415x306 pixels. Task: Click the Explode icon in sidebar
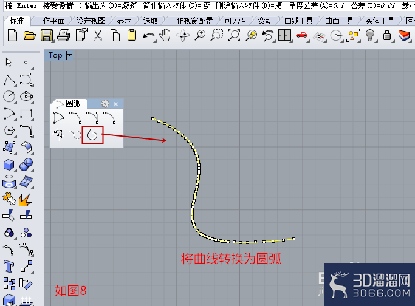click(x=25, y=200)
